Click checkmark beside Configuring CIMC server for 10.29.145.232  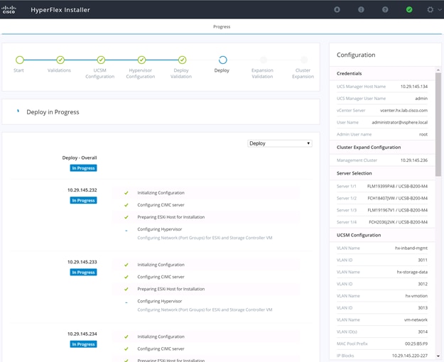point(126,205)
